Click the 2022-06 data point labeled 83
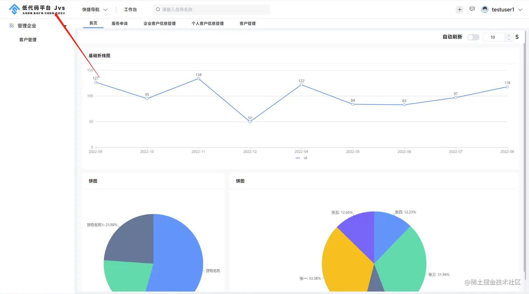This screenshot has height=294, width=529. click(x=404, y=105)
